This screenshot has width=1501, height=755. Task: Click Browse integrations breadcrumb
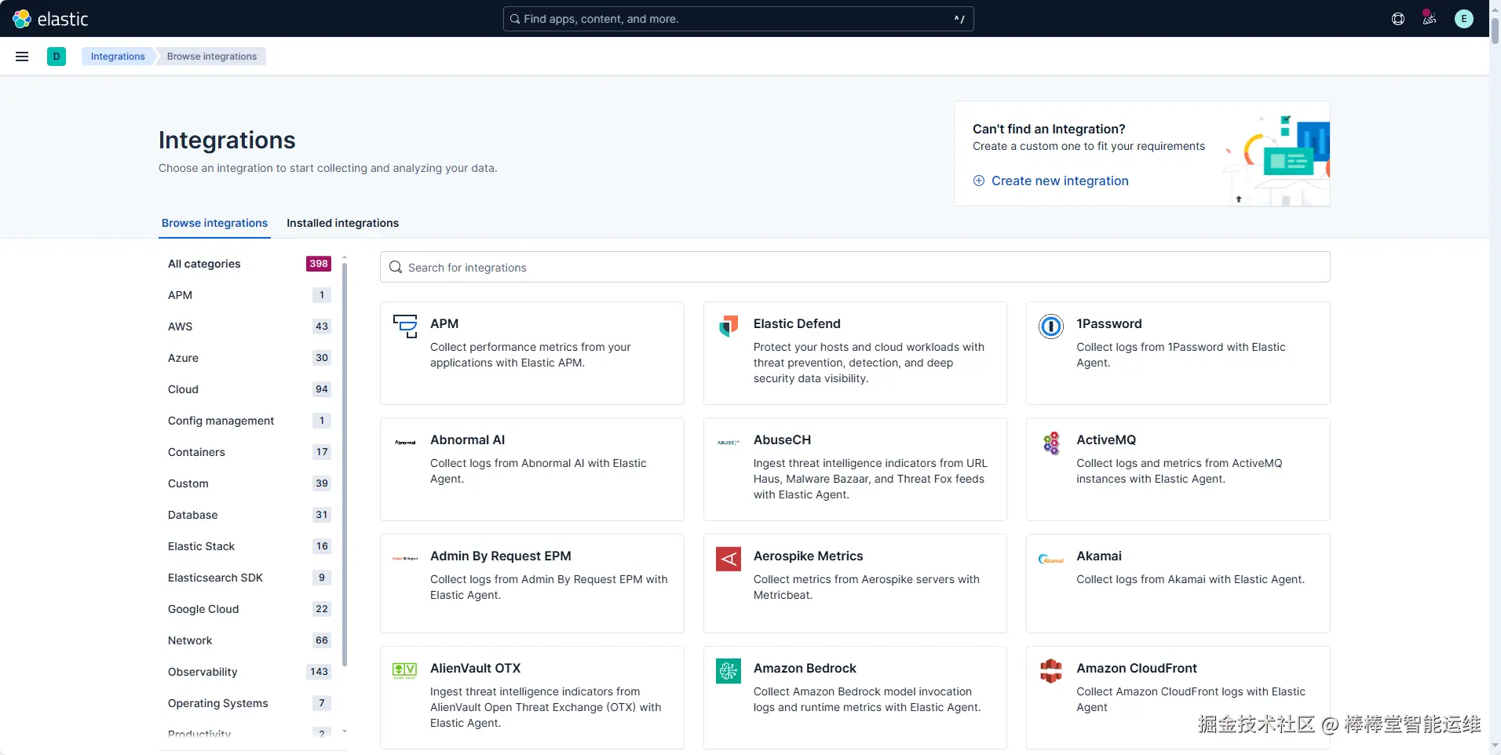[212, 57]
